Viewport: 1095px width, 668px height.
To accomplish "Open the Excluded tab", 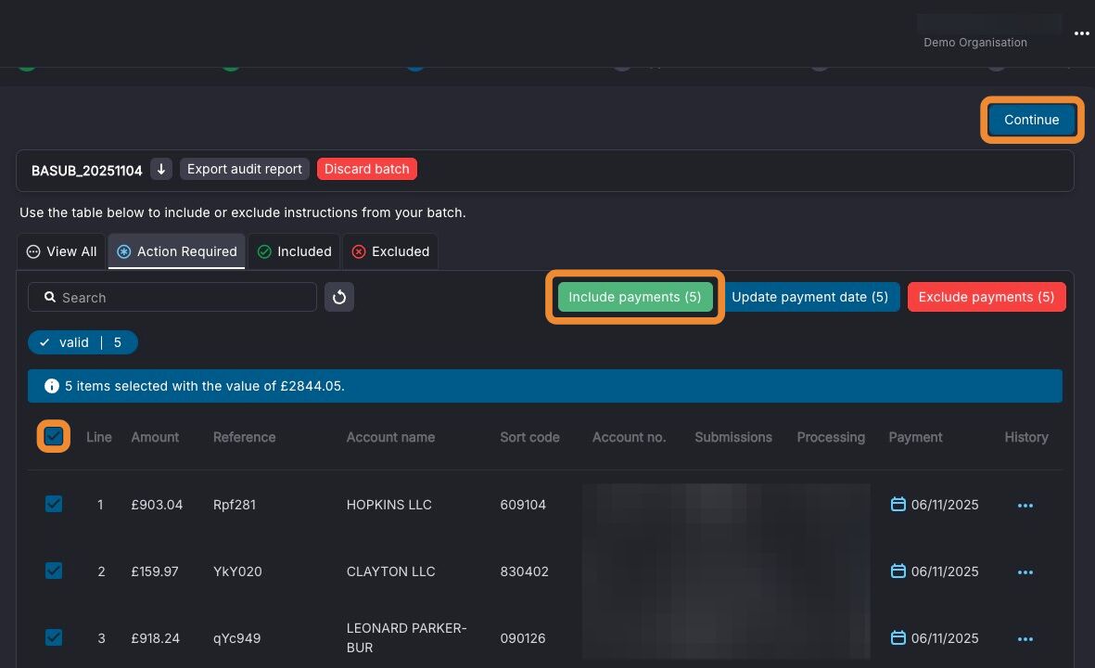I will [390, 251].
